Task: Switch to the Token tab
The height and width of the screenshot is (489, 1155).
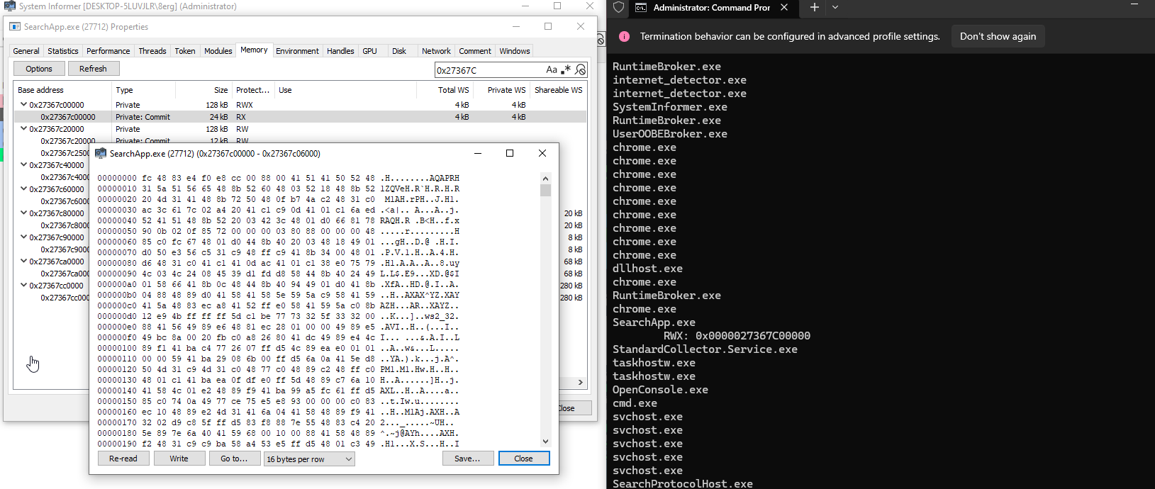Action: pos(185,51)
